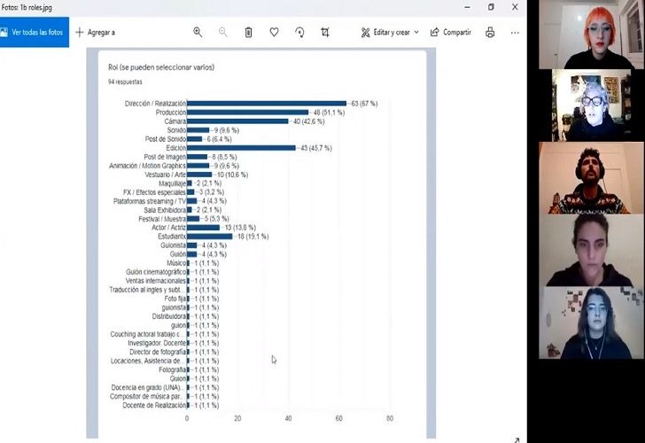Click the 'Docente de Realización' label
645x443 pixels.
155,406
